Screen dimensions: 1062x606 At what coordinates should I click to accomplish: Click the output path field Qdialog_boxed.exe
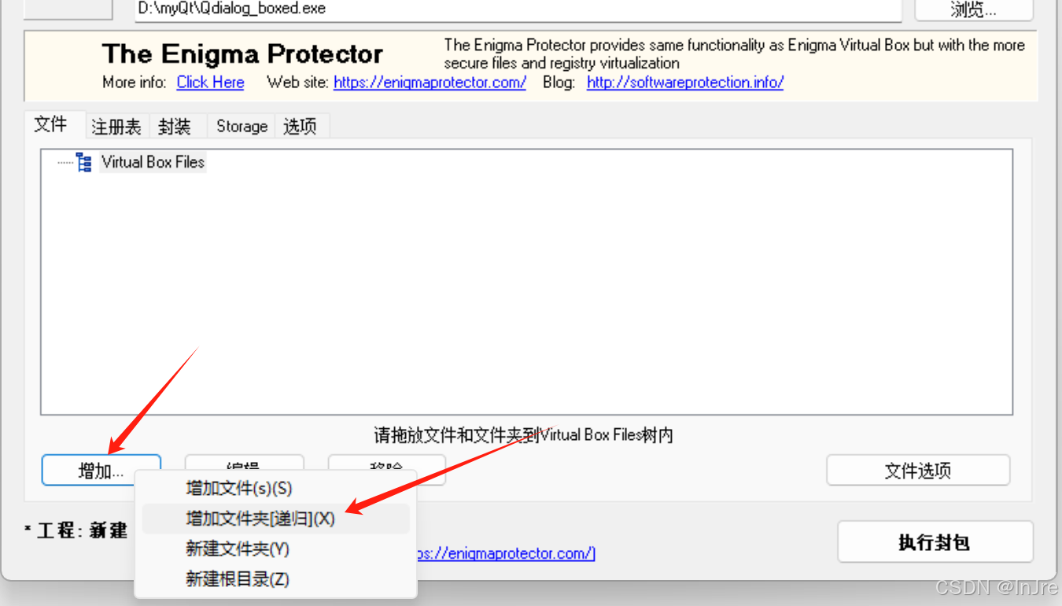coord(518,10)
